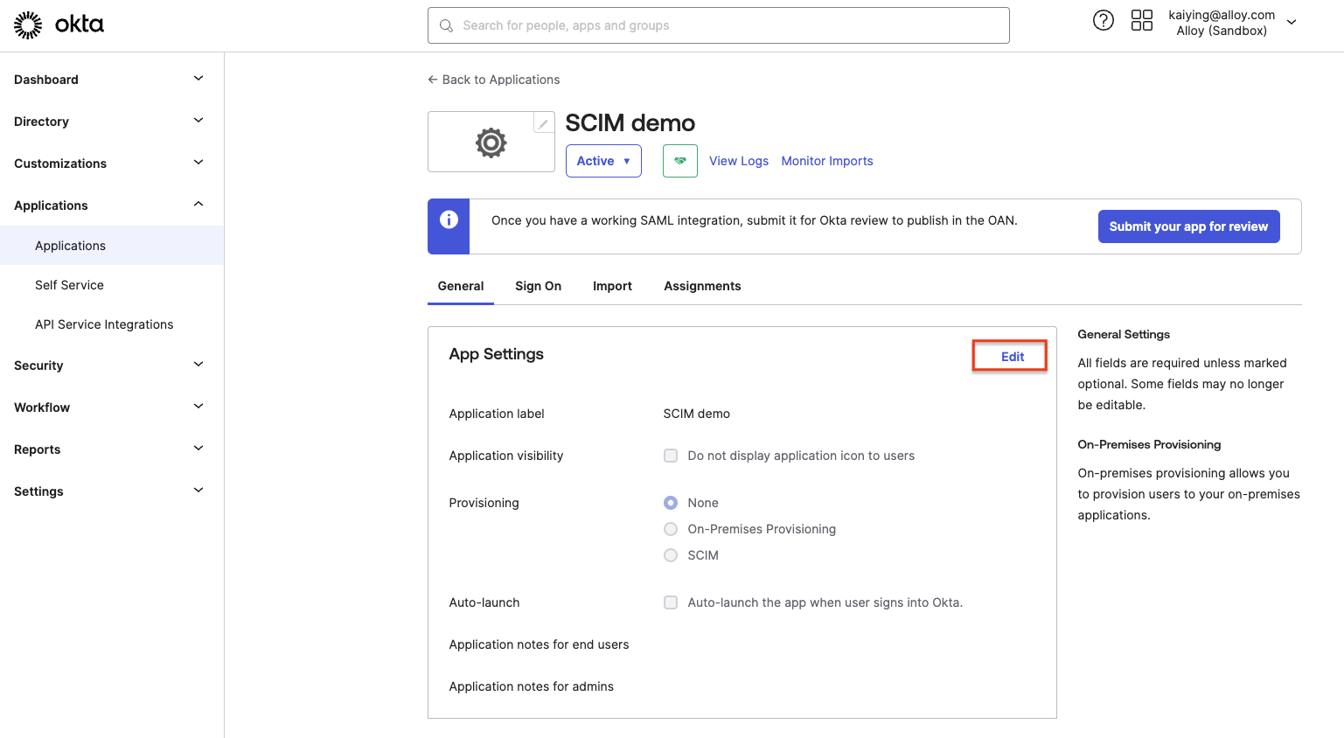This screenshot has width=1344, height=738.
Task: Click the SCIM demo gear logo
Action: [491, 143]
